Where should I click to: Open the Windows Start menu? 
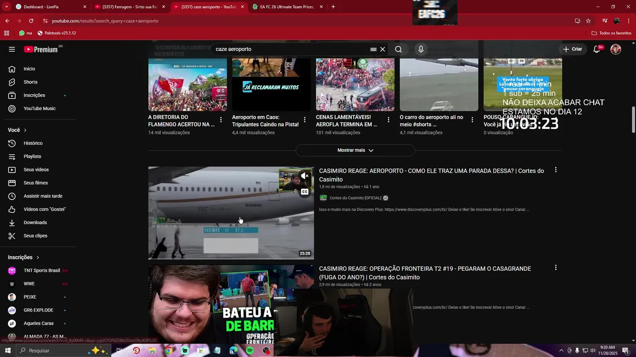tap(7, 351)
